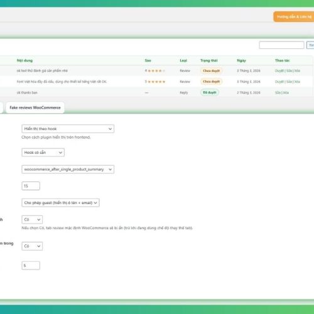Click Xóa for the 4-star review row
The height and width of the screenshot is (314, 314).
(x=297, y=71)
